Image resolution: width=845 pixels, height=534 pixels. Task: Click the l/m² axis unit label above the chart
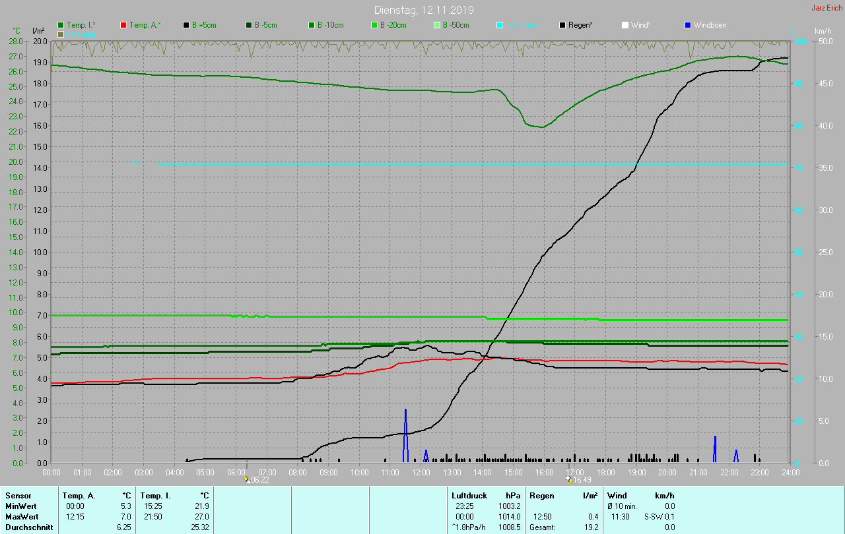pyautogui.click(x=39, y=31)
